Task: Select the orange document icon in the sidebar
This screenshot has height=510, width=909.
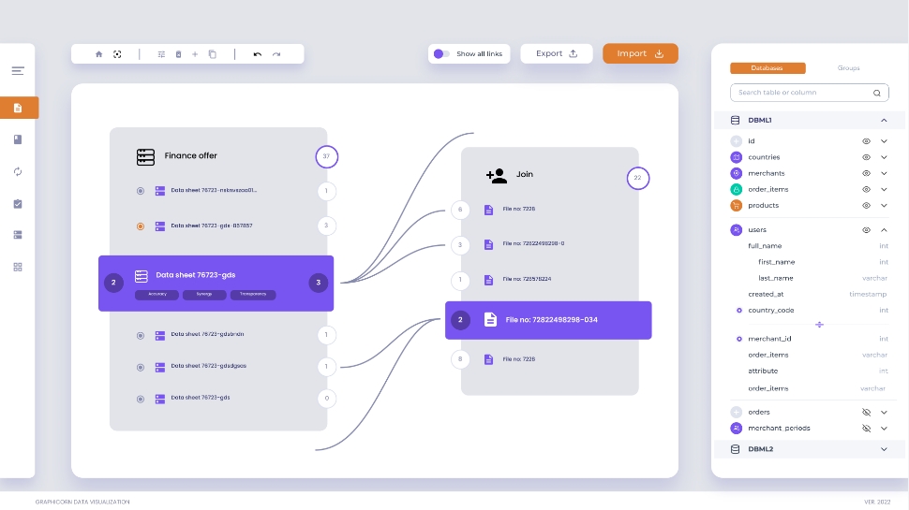Action: coord(18,108)
